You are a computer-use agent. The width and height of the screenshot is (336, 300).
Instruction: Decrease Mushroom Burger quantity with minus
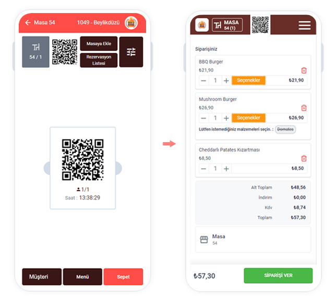tap(203, 118)
